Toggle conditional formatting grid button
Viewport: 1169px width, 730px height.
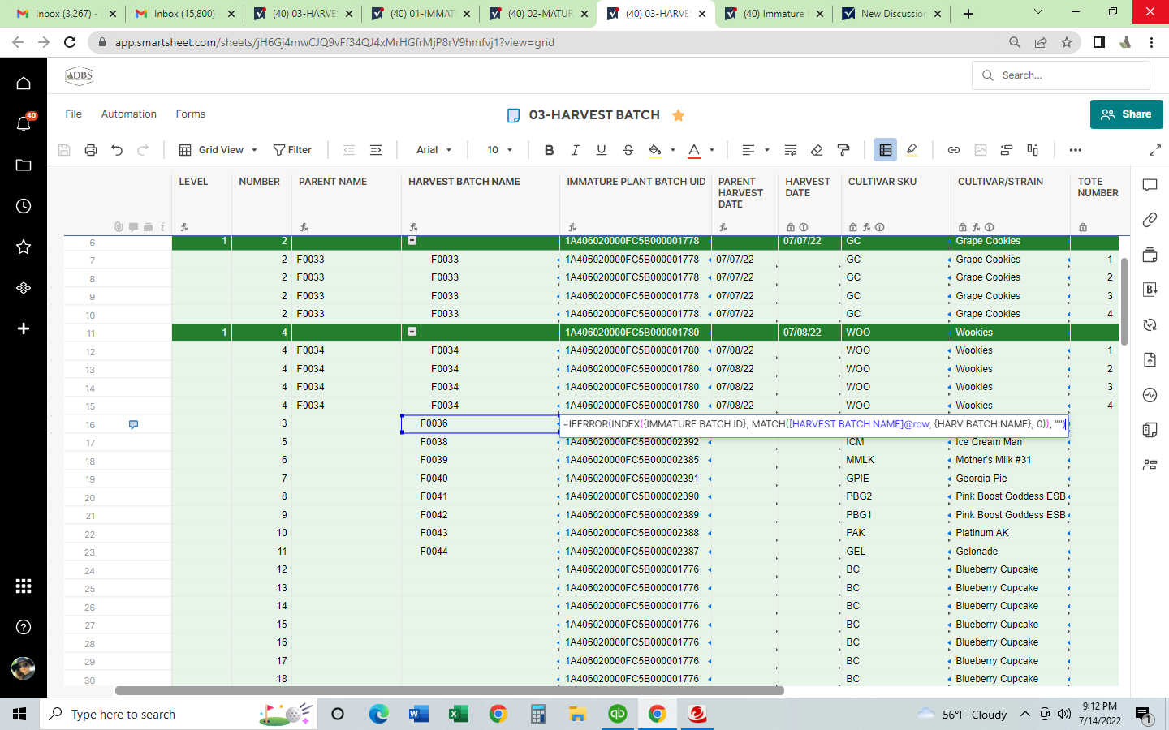pos(886,150)
